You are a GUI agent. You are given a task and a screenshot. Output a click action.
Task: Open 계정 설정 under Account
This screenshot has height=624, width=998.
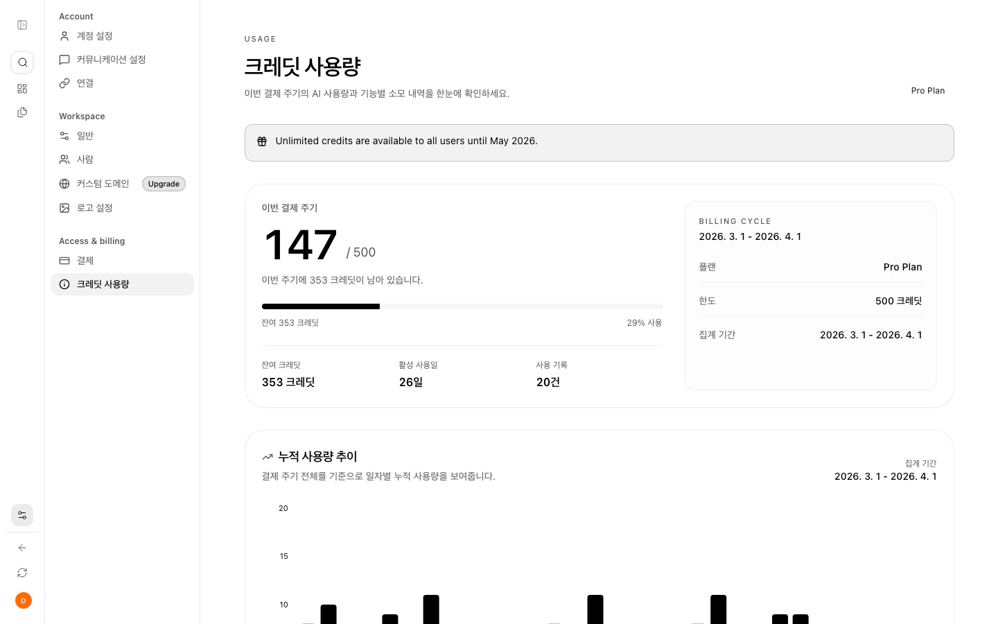point(94,36)
